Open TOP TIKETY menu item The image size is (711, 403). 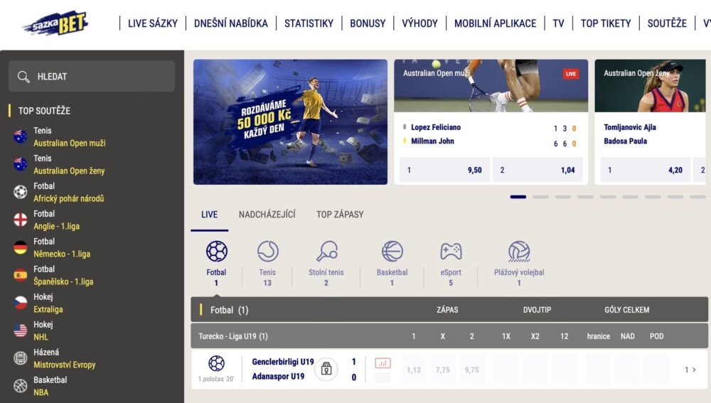(606, 23)
